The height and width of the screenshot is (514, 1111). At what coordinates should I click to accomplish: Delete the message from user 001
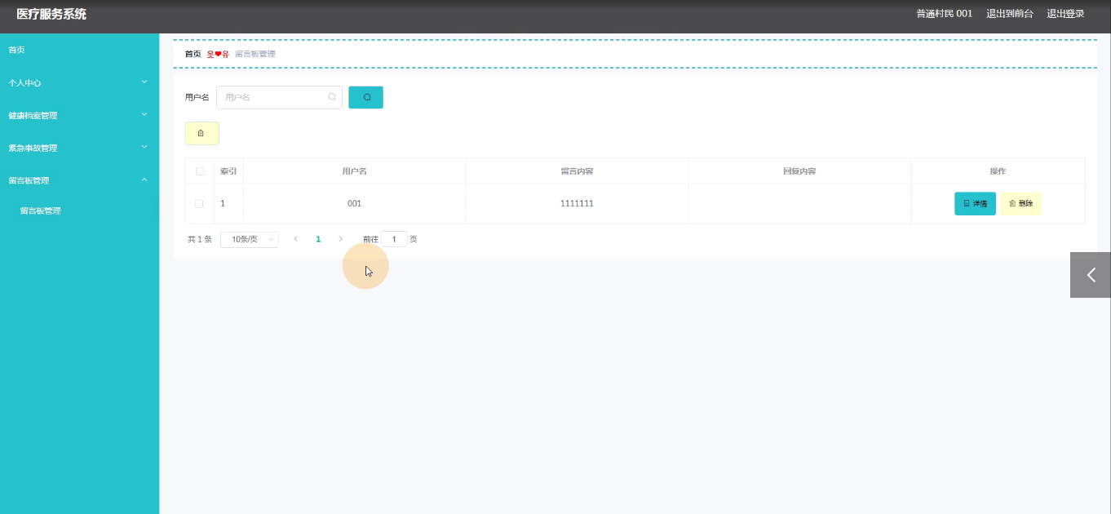coord(1021,203)
